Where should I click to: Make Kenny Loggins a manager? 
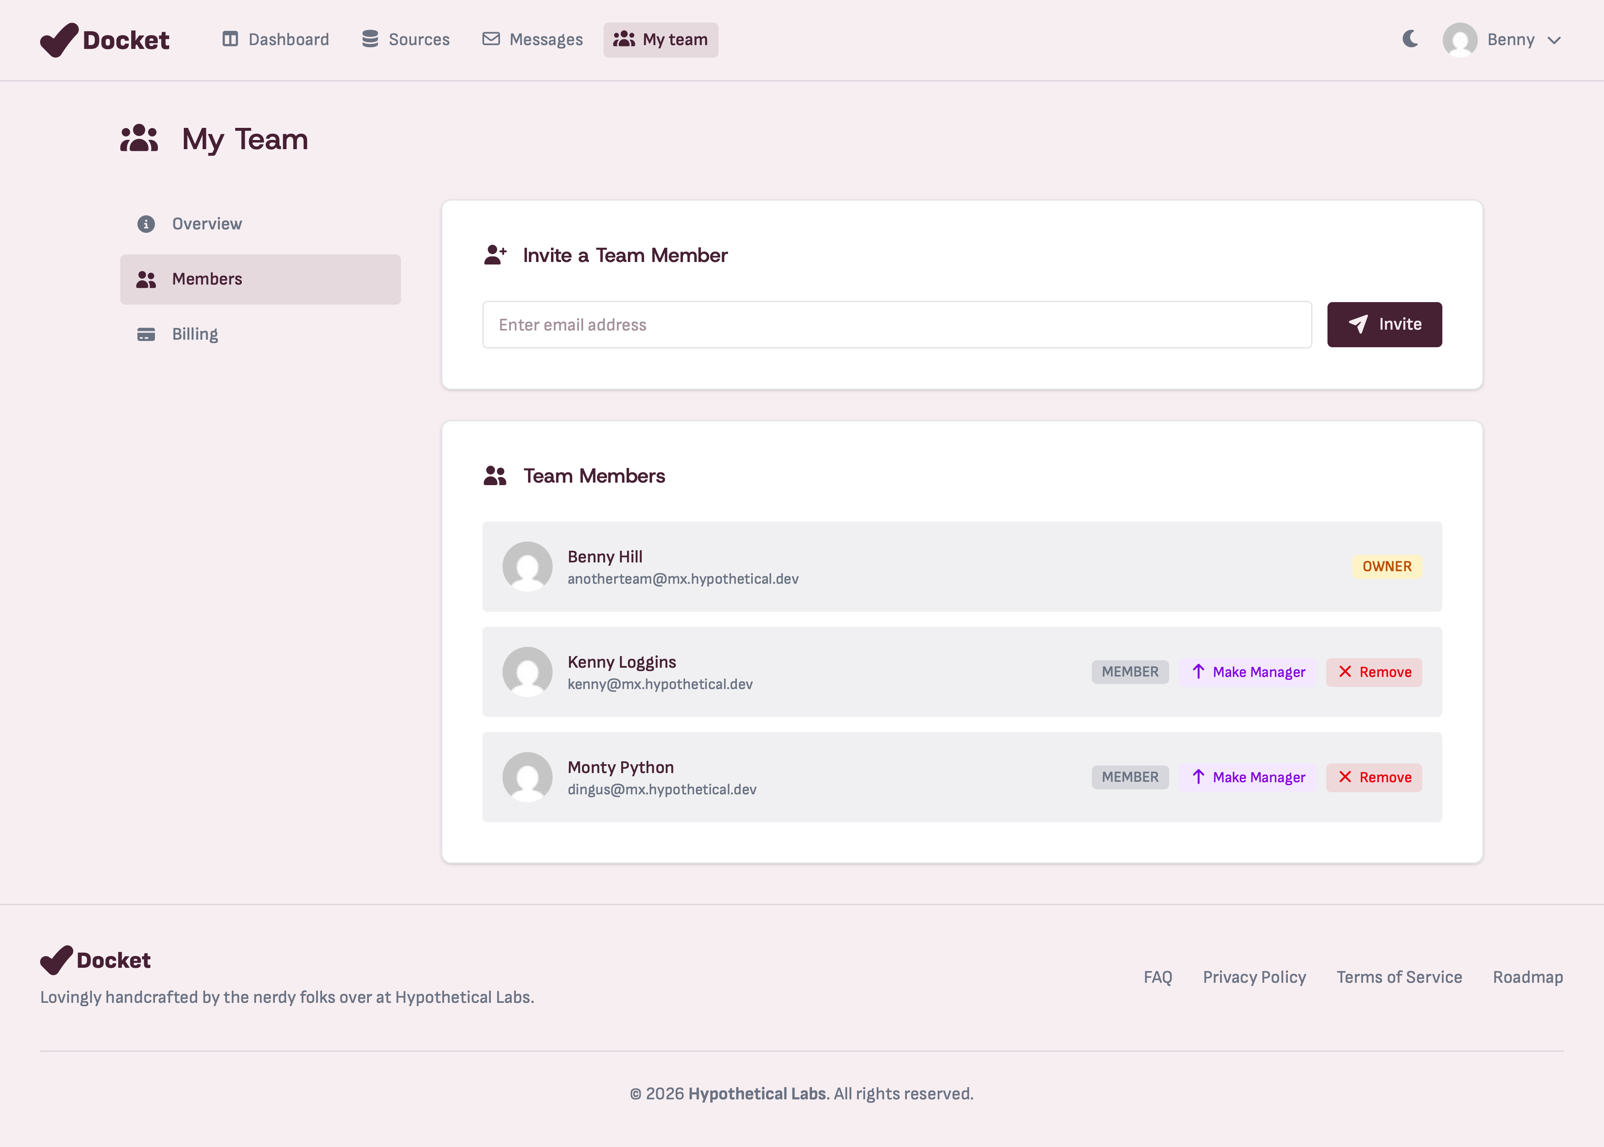[x=1247, y=671]
